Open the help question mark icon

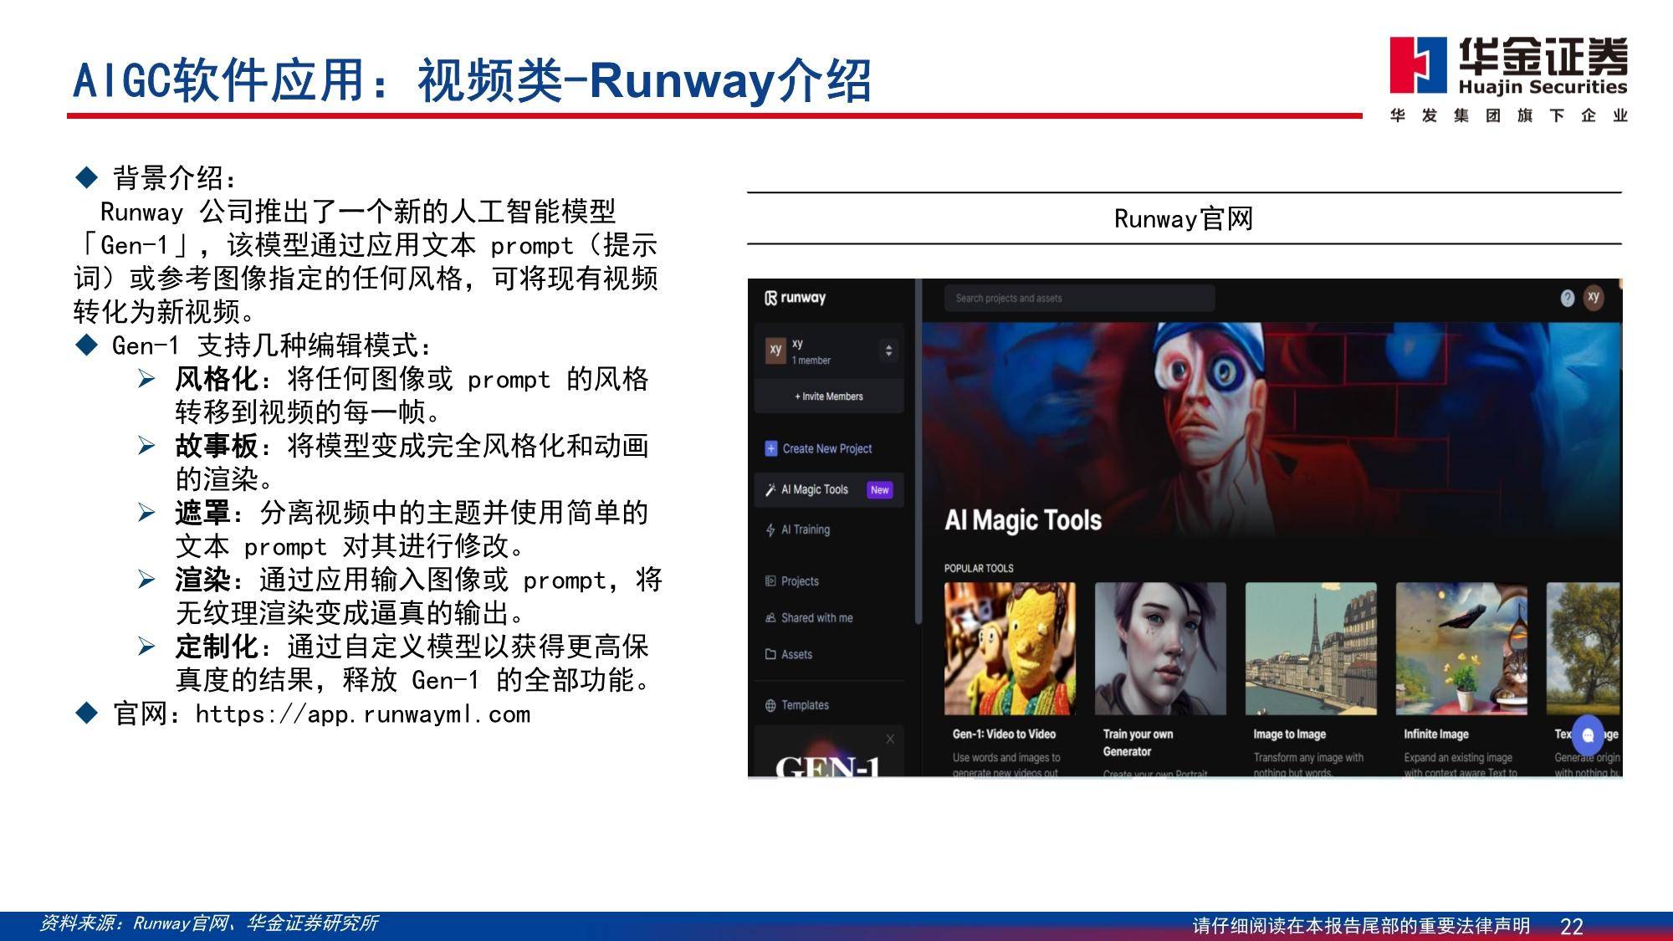click(1568, 298)
